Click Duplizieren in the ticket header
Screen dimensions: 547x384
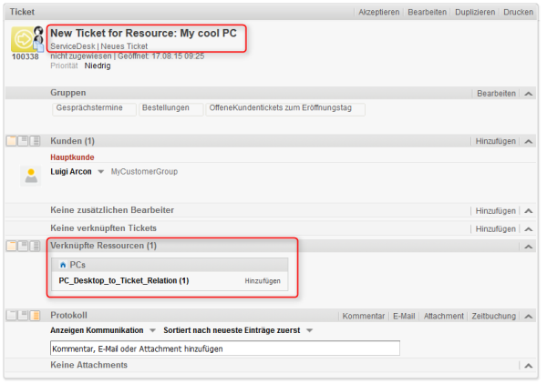[x=475, y=12]
